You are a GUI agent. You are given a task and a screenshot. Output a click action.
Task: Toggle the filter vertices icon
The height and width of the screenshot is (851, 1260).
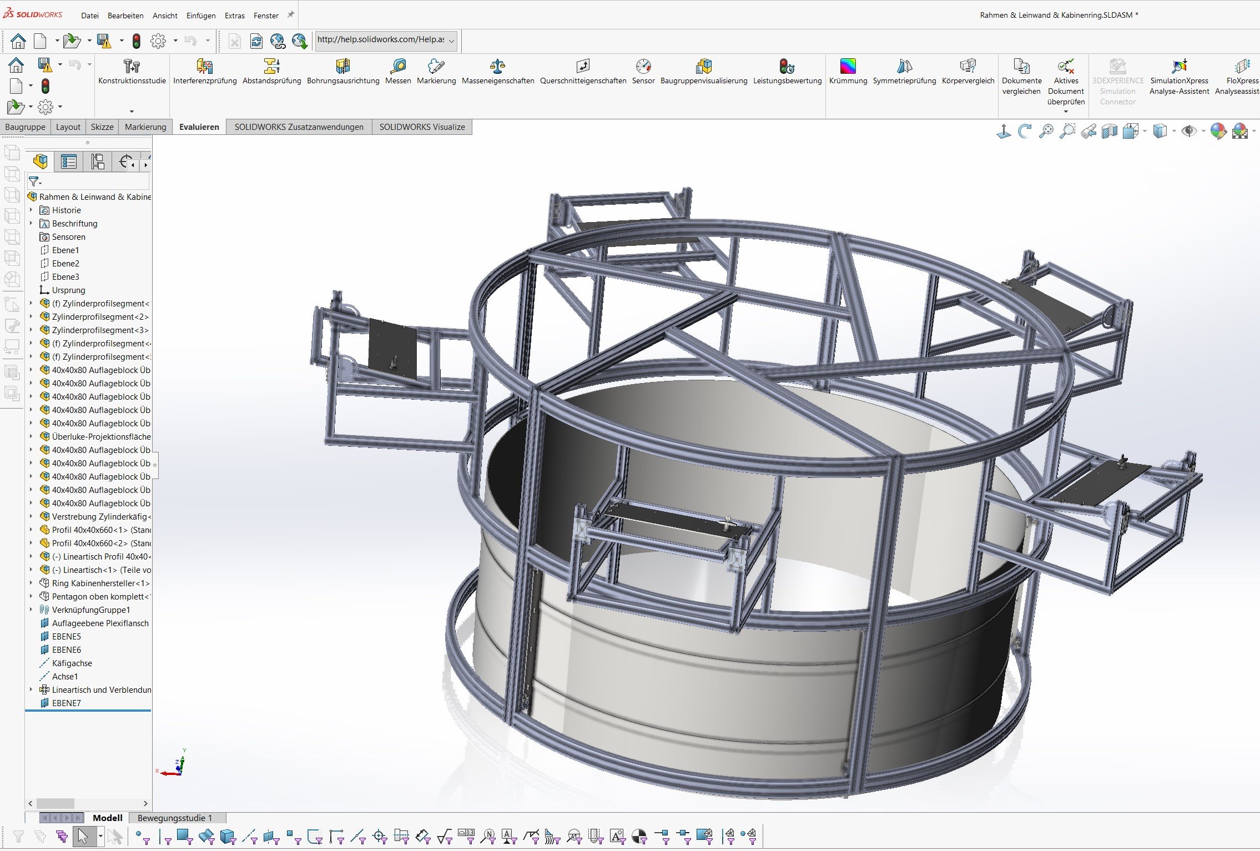click(143, 837)
